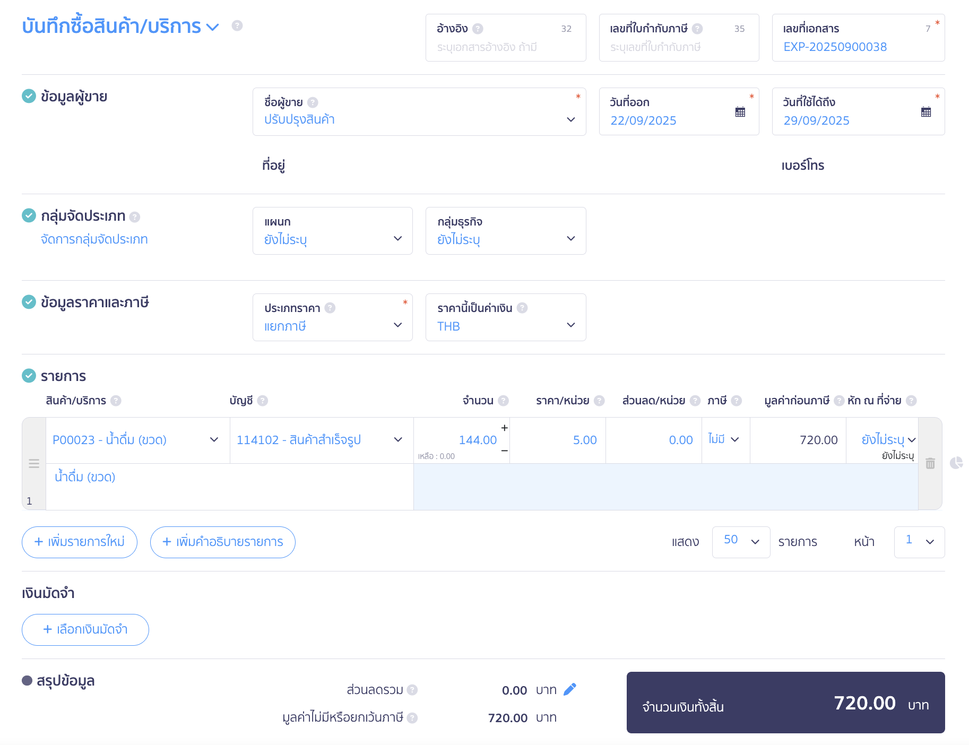Image resolution: width=969 pixels, height=745 pixels.
Task: Increase quantity with plus stepper
Action: click(504, 428)
